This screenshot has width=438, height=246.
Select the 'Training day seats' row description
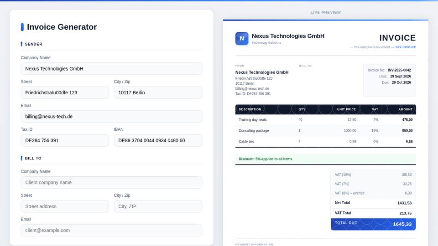252,120
